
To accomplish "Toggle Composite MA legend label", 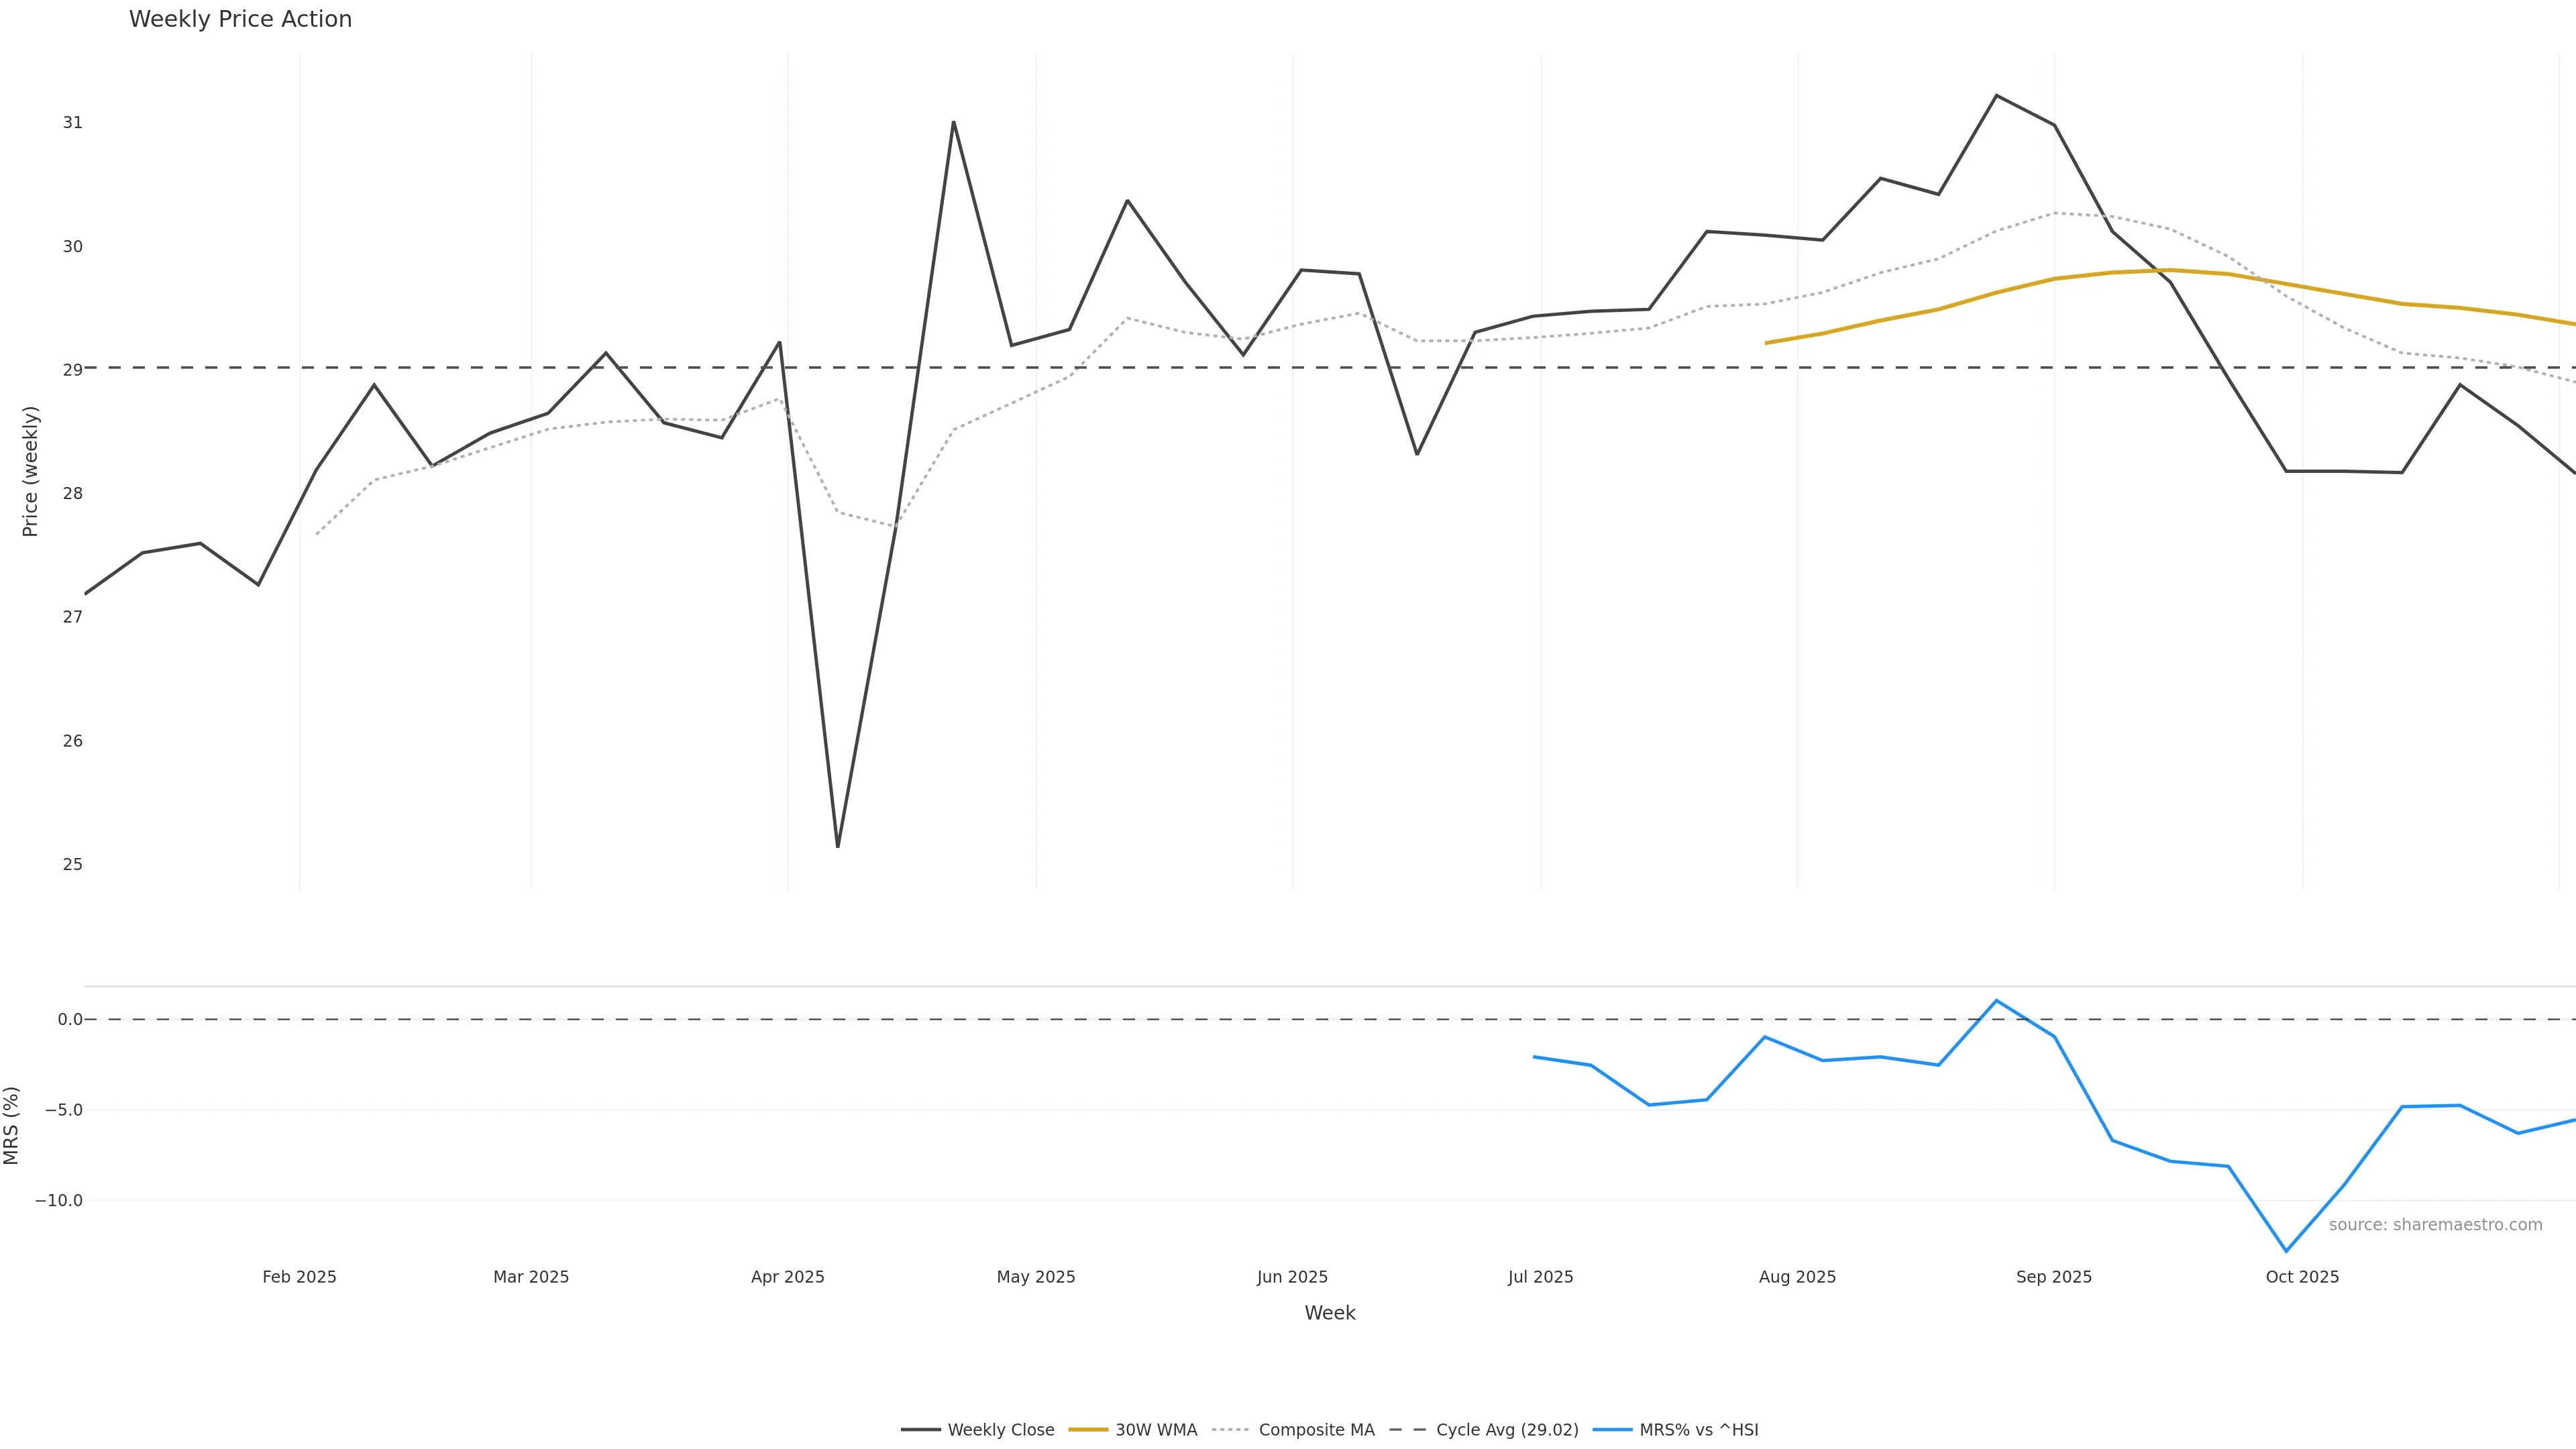I will pyautogui.click(x=1316, y=1430).
